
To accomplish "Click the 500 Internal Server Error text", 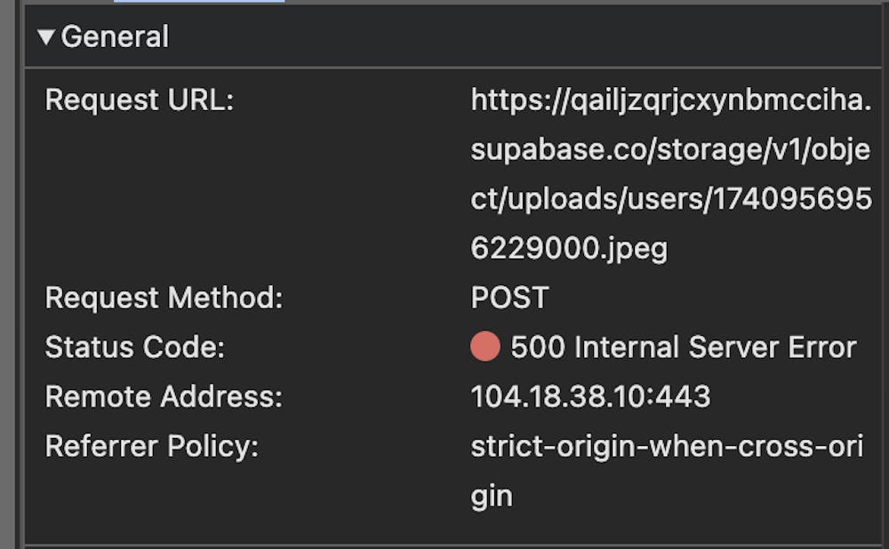I will (683, 346).
